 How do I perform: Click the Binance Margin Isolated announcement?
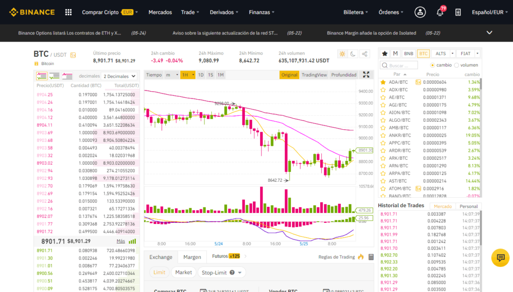(x=371, y=33)
